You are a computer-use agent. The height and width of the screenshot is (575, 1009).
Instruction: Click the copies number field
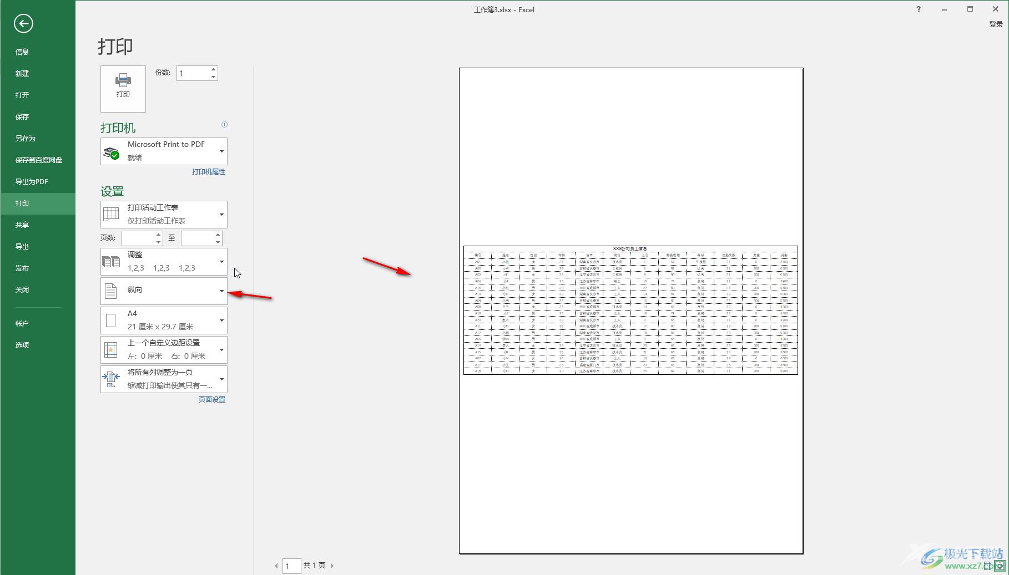[193, 73]
